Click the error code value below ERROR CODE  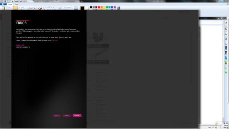[23, 47]
